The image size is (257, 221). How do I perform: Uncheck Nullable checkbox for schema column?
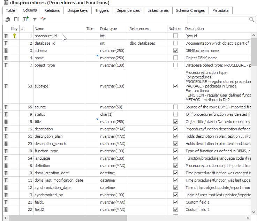(175, 51)
